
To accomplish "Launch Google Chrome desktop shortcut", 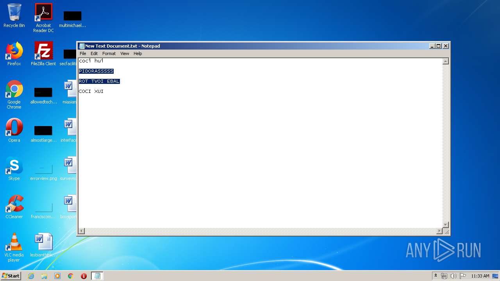I will (14, 94).
